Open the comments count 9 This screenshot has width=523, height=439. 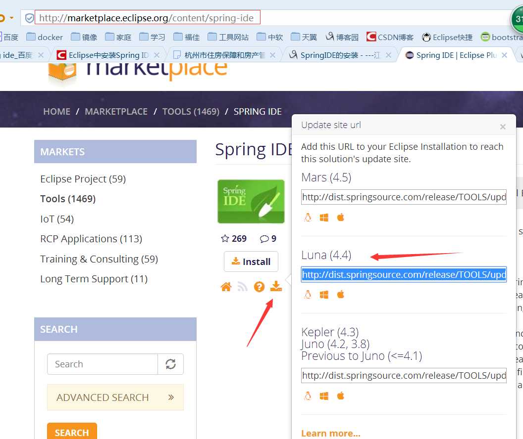(268, 239)
